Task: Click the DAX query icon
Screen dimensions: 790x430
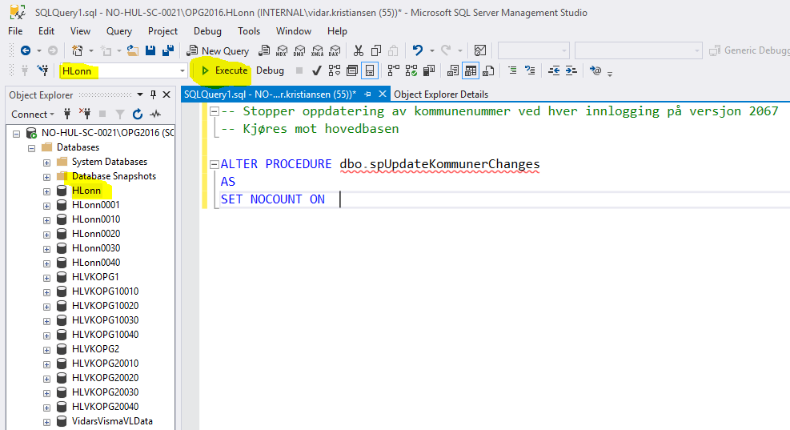Action: pyautogui.click(x=335, y=50)
